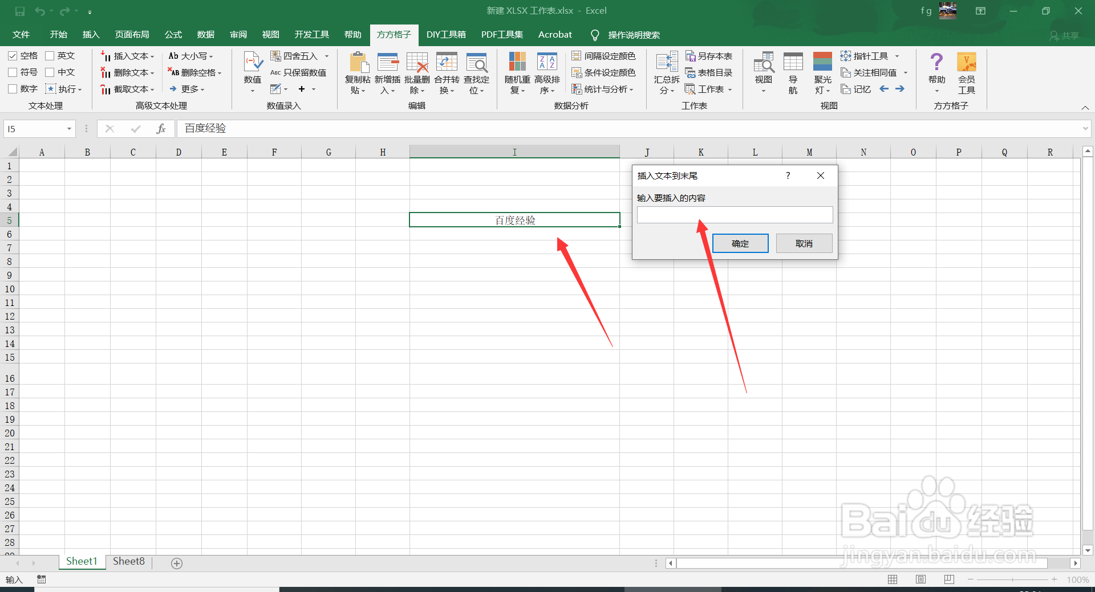Switch to the DIY工具箱 tab
The width and height of the screenshot is (1095, 592).
446,35
